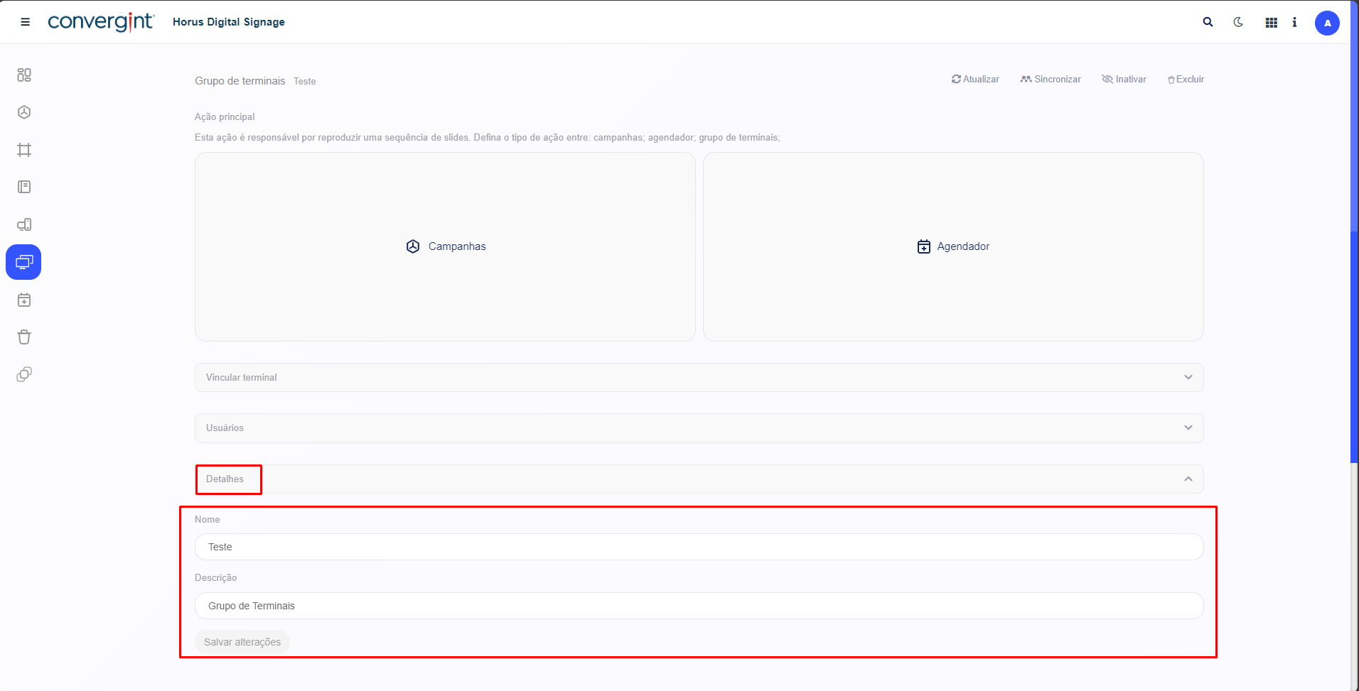This screenshot has height=691, width=1359.
Task: Open the devices icon in the sidebar
Action: [24, 224]
